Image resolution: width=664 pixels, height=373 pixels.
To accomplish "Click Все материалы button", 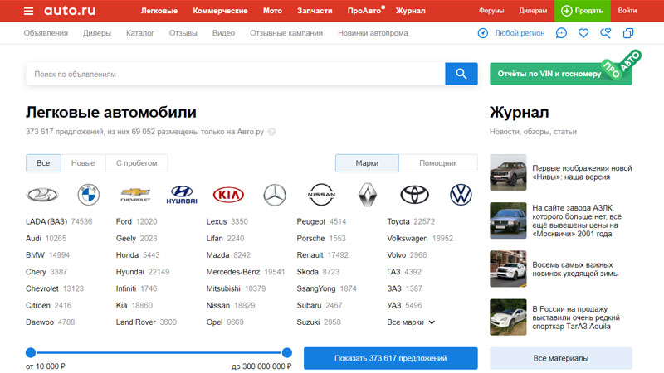I will tap(561, 358).
